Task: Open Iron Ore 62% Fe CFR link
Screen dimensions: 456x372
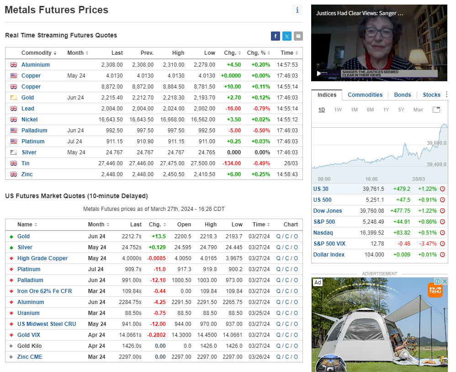Action: pyautogui.click(x=44, y=291)
